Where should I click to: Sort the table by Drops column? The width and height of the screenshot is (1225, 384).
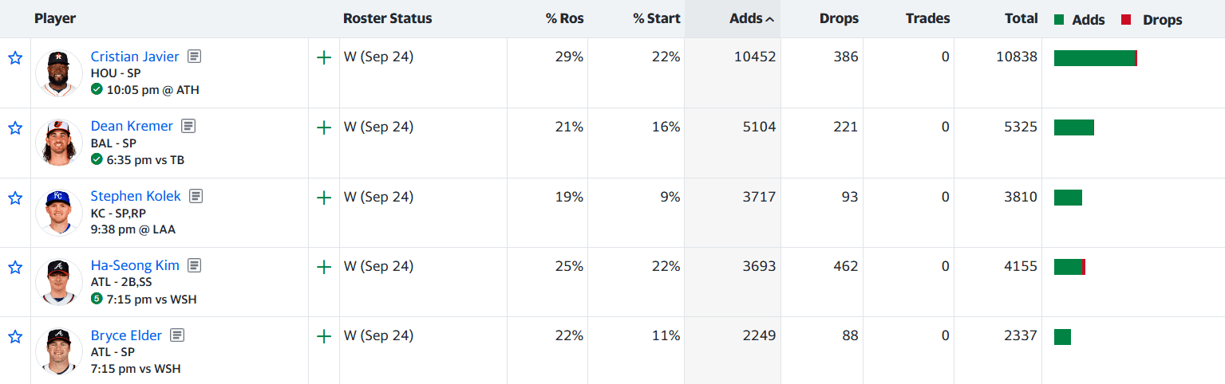tap(839, 18)
